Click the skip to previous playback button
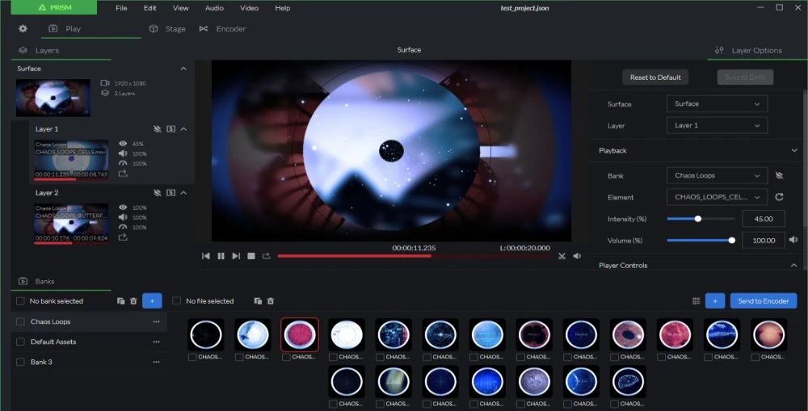The width and height of the screenshot is (808, 411). 205,256
